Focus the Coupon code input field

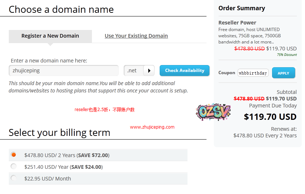point(253,73)
